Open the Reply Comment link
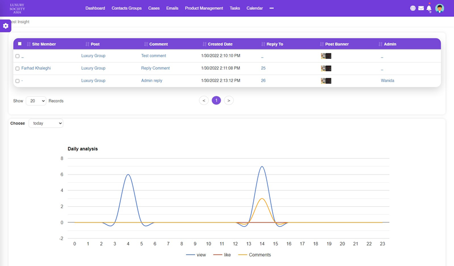 (x=155, y=68)
